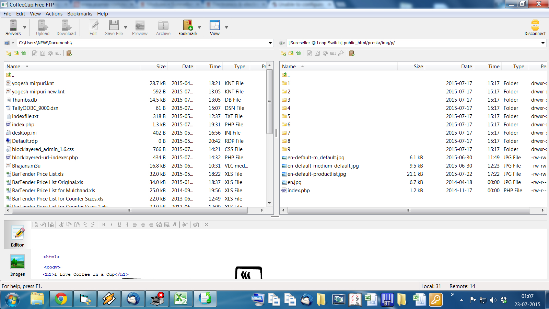549x309 pixels.
Task: Click the Cut icon in editor toolbar
Action: pos(61,225)
